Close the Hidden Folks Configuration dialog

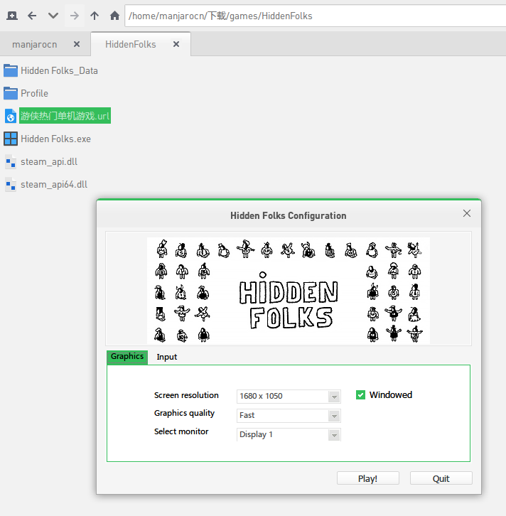pos(466,213)
